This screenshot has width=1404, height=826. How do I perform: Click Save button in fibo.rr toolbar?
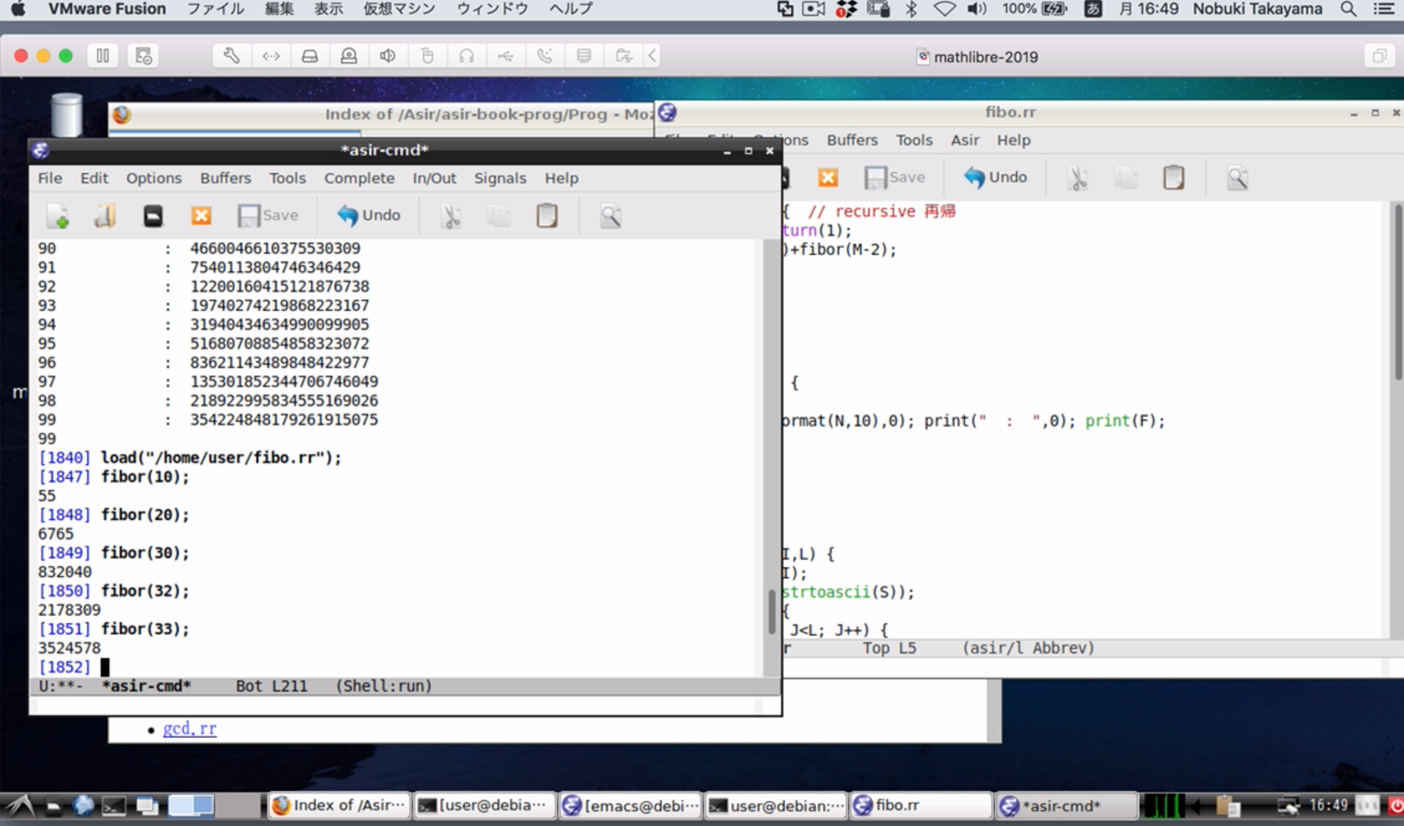pyautogui.click(x=895, y=177)
